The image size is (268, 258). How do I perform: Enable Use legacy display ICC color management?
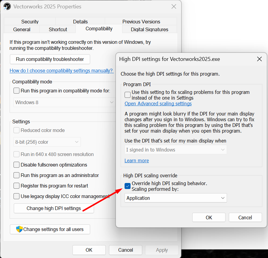click(x=16, y=196)
